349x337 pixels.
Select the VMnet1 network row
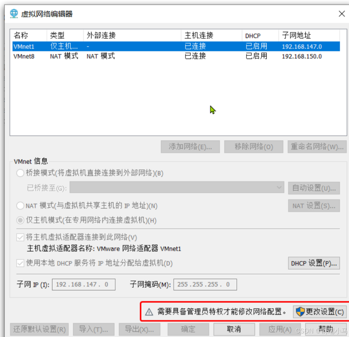176,47
